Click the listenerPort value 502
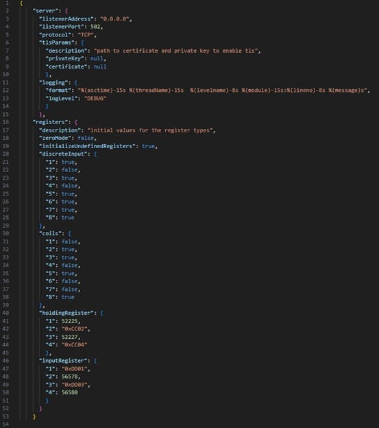The width and height of the screenshot is (379, 428). click(x=95, y=27)
